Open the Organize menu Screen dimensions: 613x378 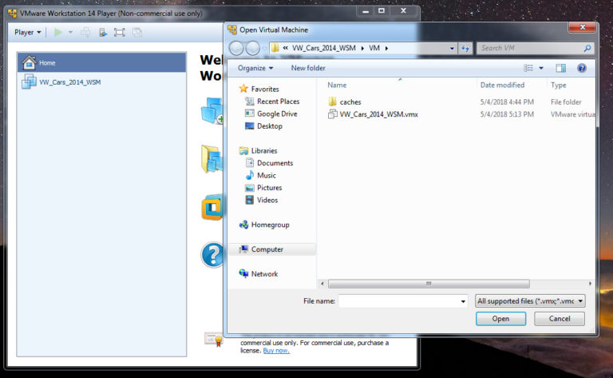(x=255, y=69)
